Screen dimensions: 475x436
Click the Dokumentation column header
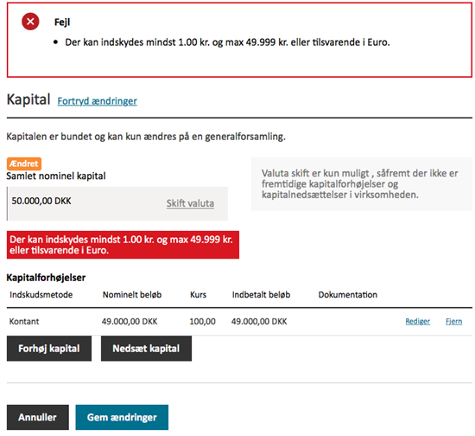[x=348, y=295]
